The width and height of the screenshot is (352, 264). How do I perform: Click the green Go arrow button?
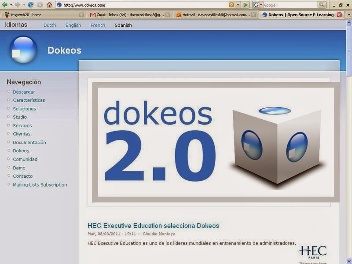pyautogui.click(x=246, y=5)
